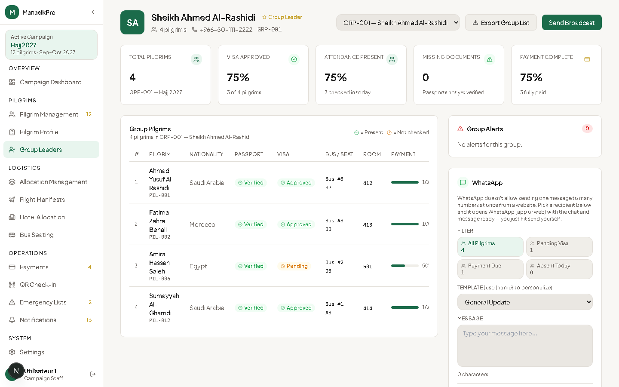This screenshot has height=387, width=619.
Task: Click the Payment Complete card icon
Action: pyautogui.click(x=587, y=59)
